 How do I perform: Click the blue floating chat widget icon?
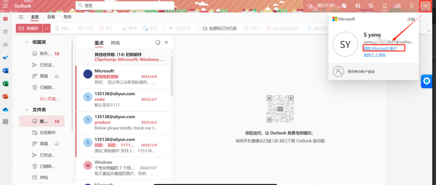click(x=426, y=81)
